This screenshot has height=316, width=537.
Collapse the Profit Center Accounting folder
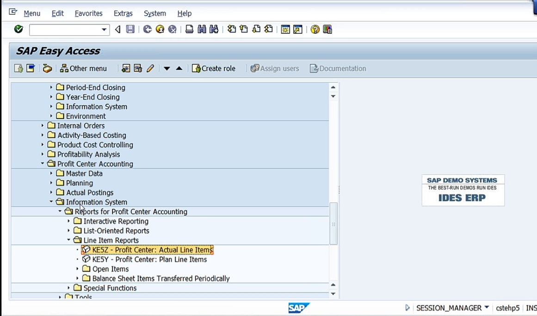point(43,164)
